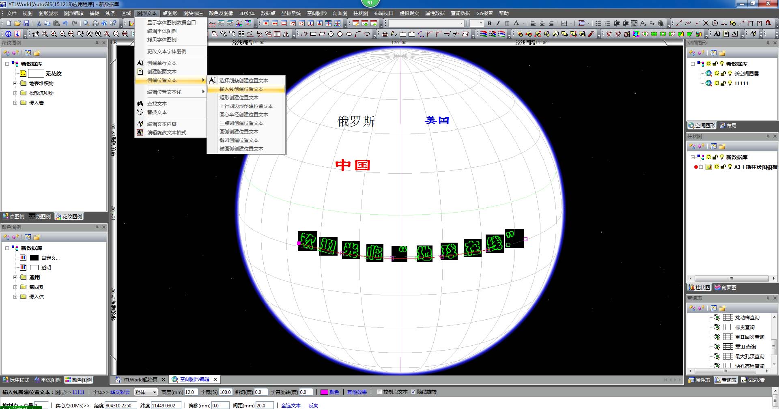
Task: Toggle sun icon of A3工勘柱状图模板
Action: click(x=717, y=167)
